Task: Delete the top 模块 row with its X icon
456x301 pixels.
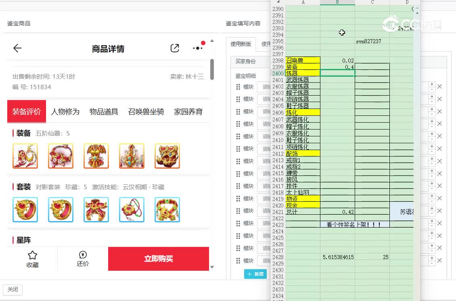Action: coord(440,86)
